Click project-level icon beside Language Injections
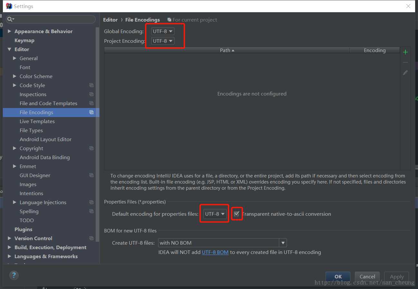Viewport: 418px width, 289px height. [91, 202]
